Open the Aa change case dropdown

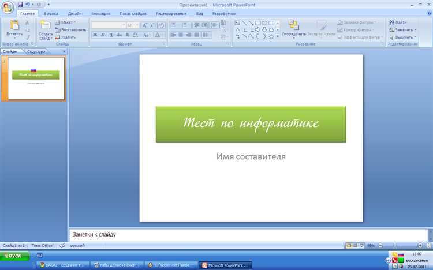[147, 35]
